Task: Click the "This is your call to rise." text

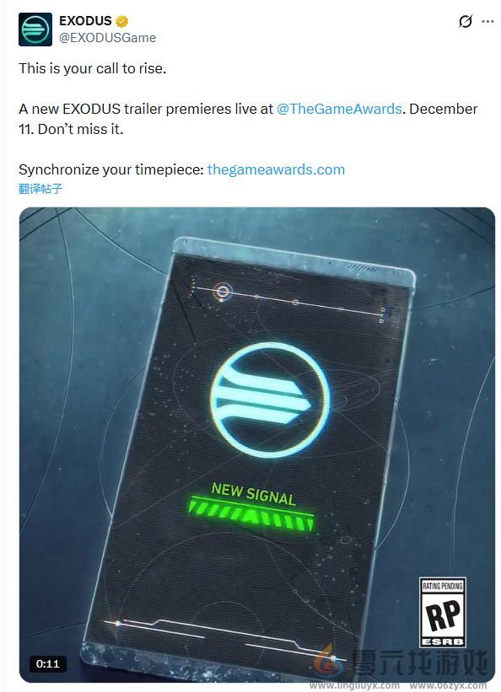Action: pyautogui.click(x=92, y=69)
